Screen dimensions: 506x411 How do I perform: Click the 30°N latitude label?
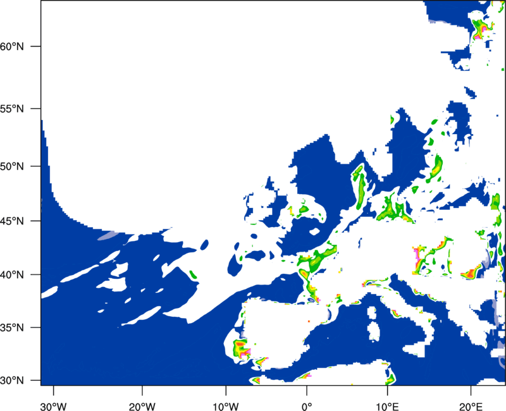click(12, 381)
